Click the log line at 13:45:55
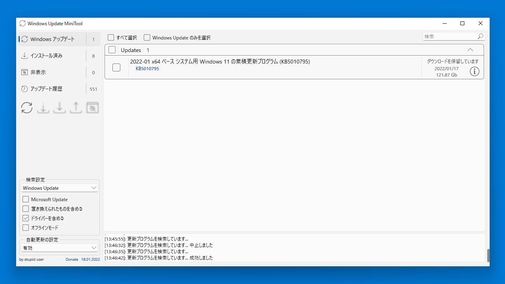Image resolution: width=505 pixels, height=284 pixels. point(146,239)
